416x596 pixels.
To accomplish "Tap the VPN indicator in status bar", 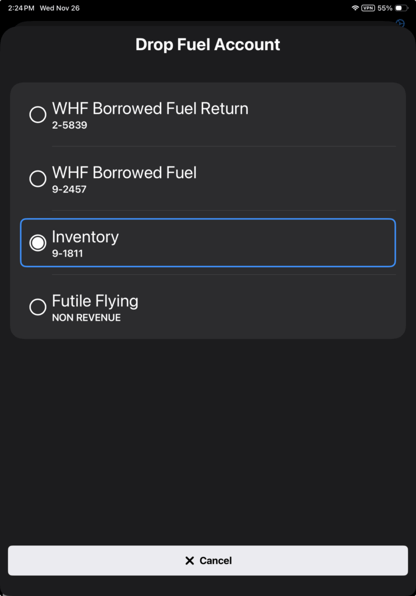I will click(x=368, y=8).
